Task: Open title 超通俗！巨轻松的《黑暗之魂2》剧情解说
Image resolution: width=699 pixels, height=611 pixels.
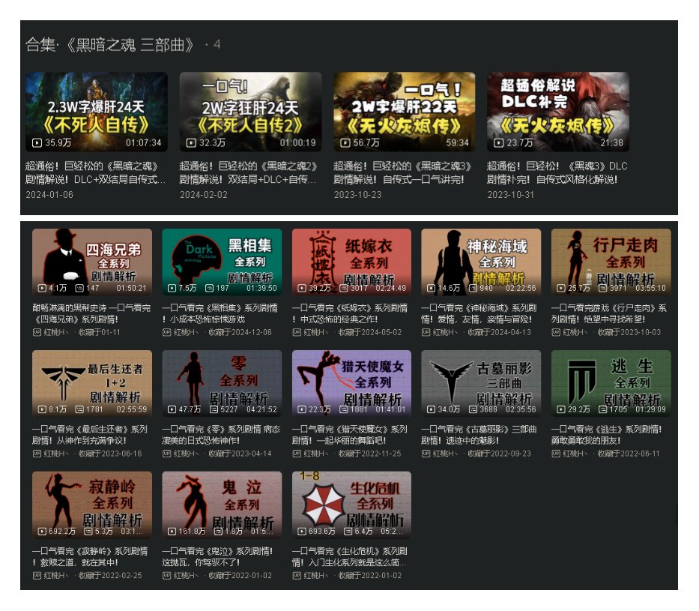Action: coord(248,173)
